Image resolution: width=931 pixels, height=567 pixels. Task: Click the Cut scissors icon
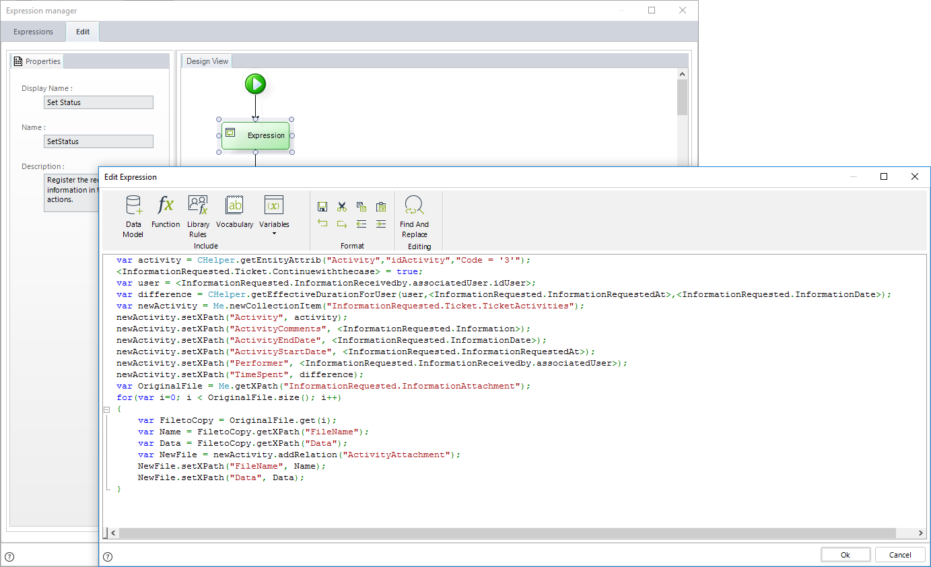(x=342, y=207)
